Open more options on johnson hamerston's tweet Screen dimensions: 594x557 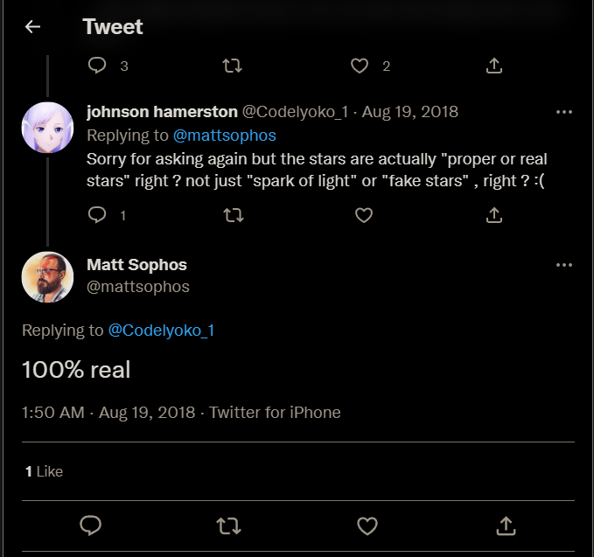click(x=564, y=112)
